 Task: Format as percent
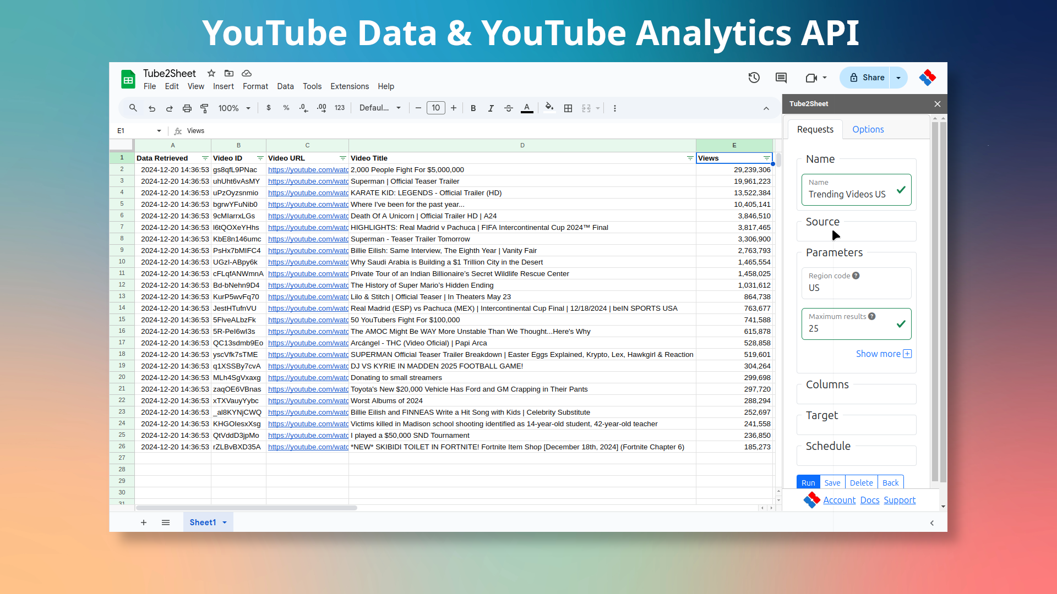point(286,108)
